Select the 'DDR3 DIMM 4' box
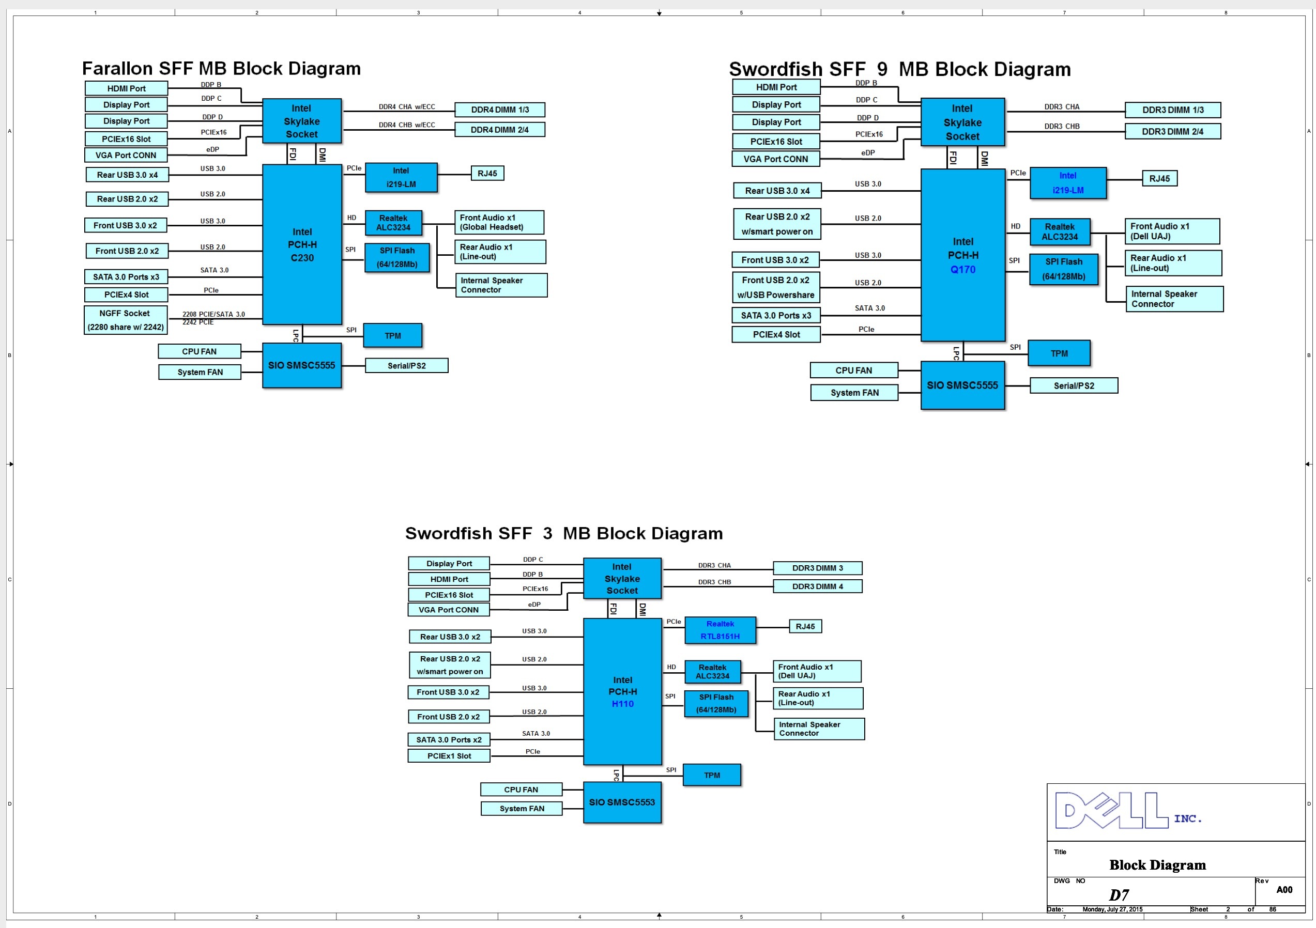 pyautogui.click(x=817, y=586)
